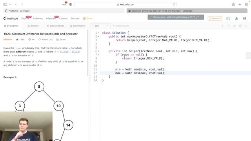The image size is (251, 141).
Task: Select Maximum Difference Between Node and Ancestor tab
Action: coord(187,11)
